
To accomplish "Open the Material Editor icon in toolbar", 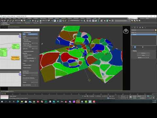I will 101,21.
